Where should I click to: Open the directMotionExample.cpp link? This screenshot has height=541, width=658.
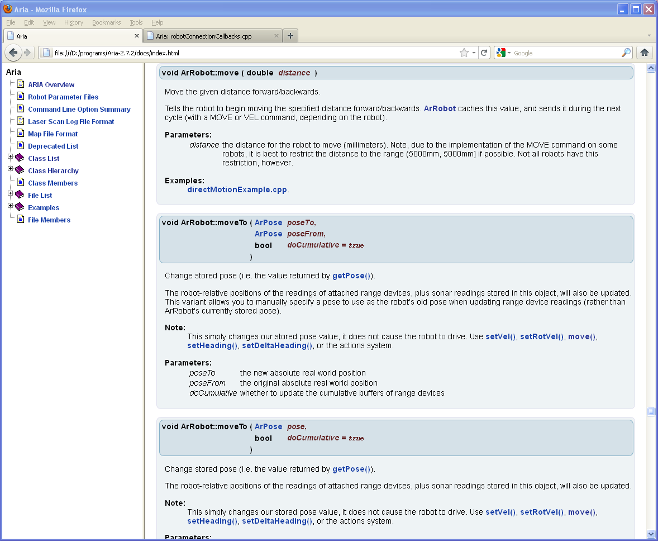237,189
